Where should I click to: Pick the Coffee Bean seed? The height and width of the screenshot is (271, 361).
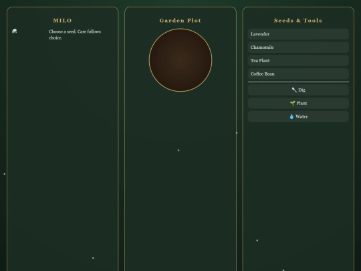click(298, 74)
